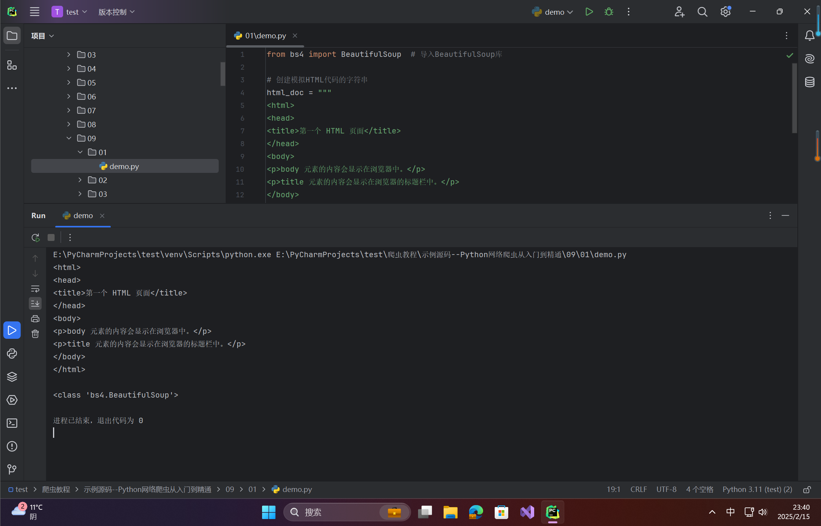This screenshot has width=821, height=526.
Task: Open the Python Console tool window
Action: [x=12, y=354]
